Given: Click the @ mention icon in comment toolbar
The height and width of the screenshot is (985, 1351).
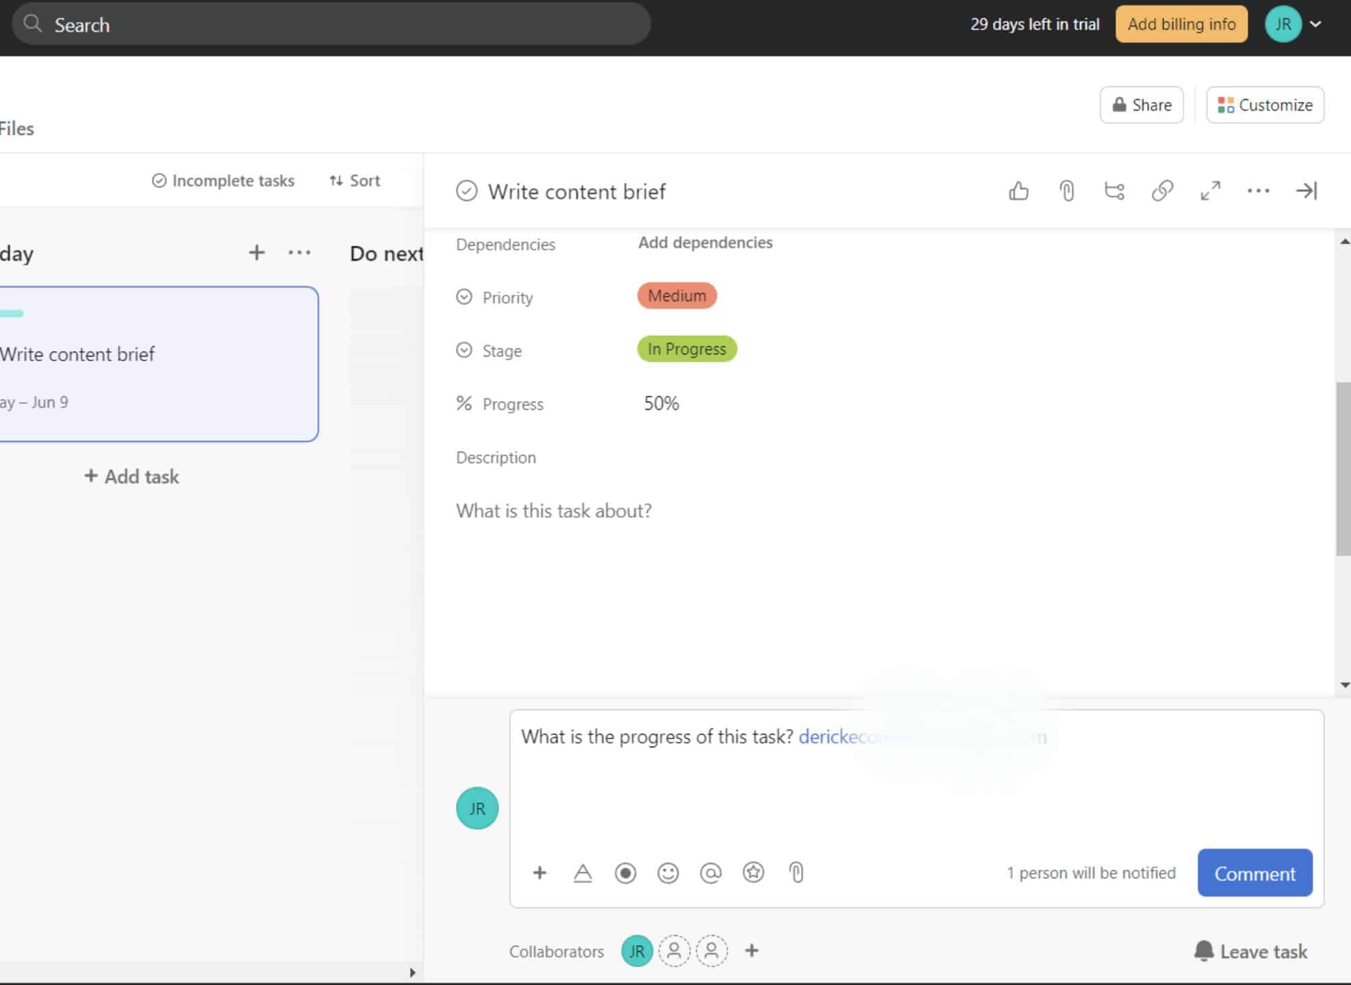Looking at the screenshot, I should click(710, 873).
